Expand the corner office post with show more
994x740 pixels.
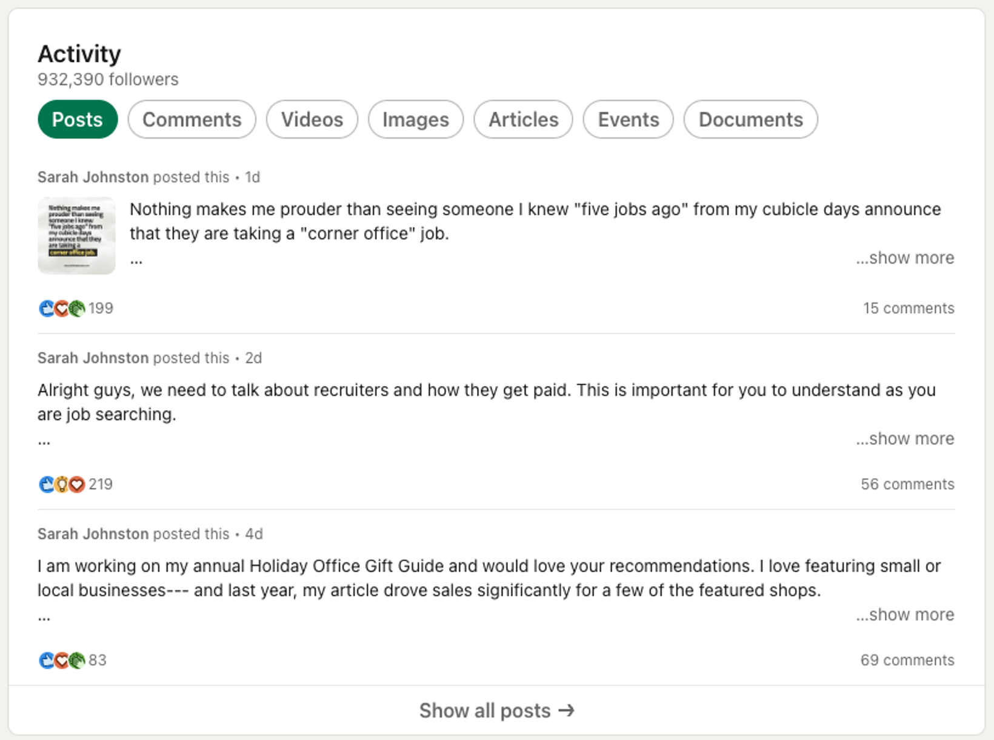coord(905,258)
